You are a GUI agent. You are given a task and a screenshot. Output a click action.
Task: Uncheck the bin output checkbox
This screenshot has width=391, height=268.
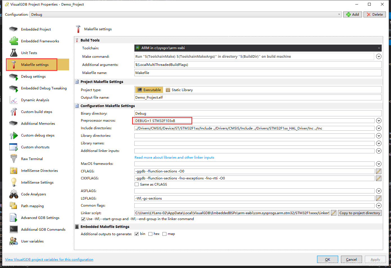tap(137, 234)
